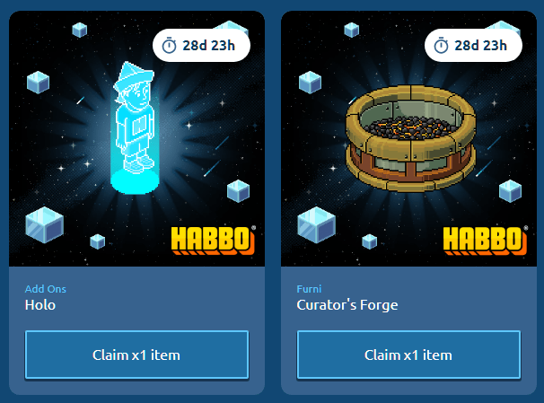Click the 28d 23h timer badge on Curator's Forge
544x403 pixels.
[473, 46]
